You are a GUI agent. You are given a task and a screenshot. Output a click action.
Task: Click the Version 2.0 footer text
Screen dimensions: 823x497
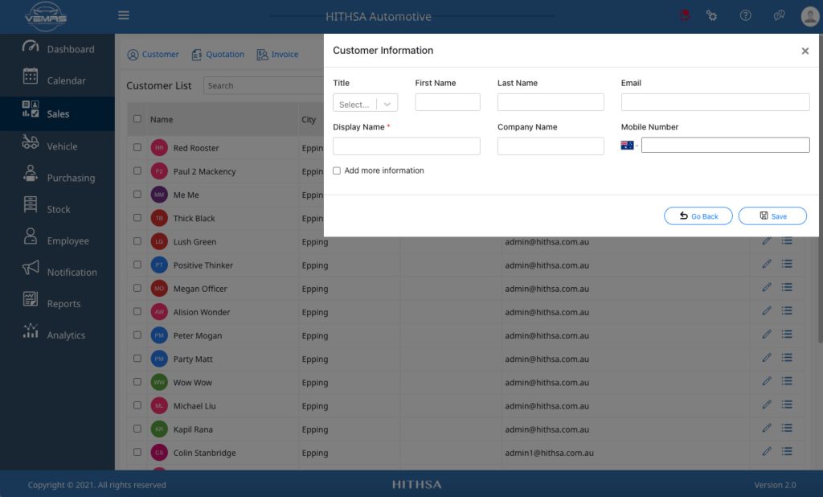click(775, 485)
